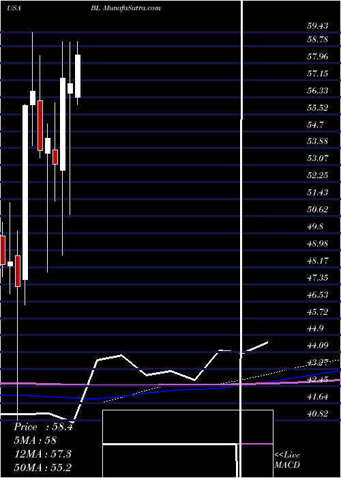Click the 49.8 price axis label
This screenshot has width=341, height=478.
coord(316,227)
